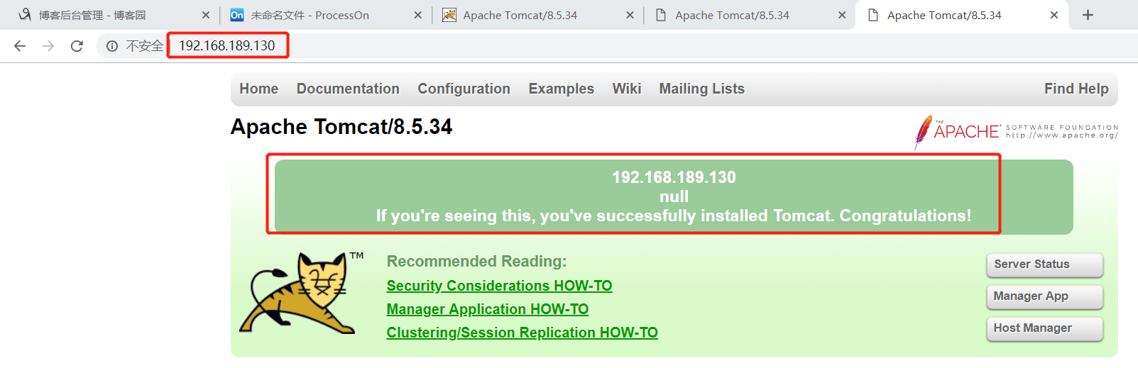Click the site security info icon

112,46
